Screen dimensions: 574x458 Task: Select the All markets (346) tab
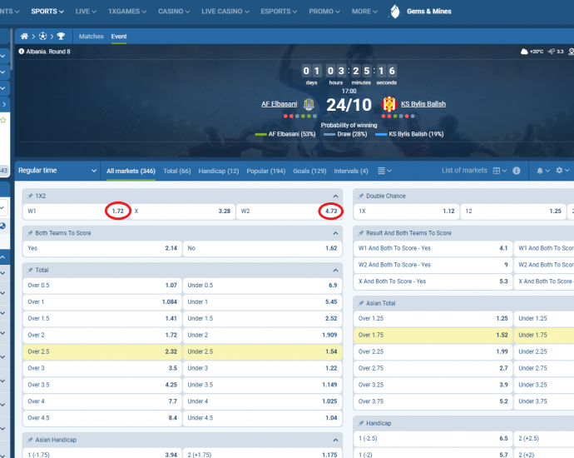131,171
